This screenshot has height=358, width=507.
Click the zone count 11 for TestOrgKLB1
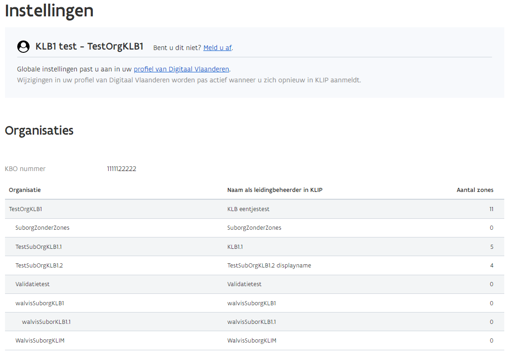click(x=491, y=209)
